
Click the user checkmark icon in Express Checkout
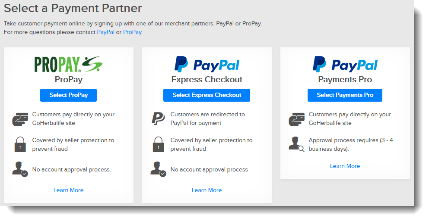point(158,169)
